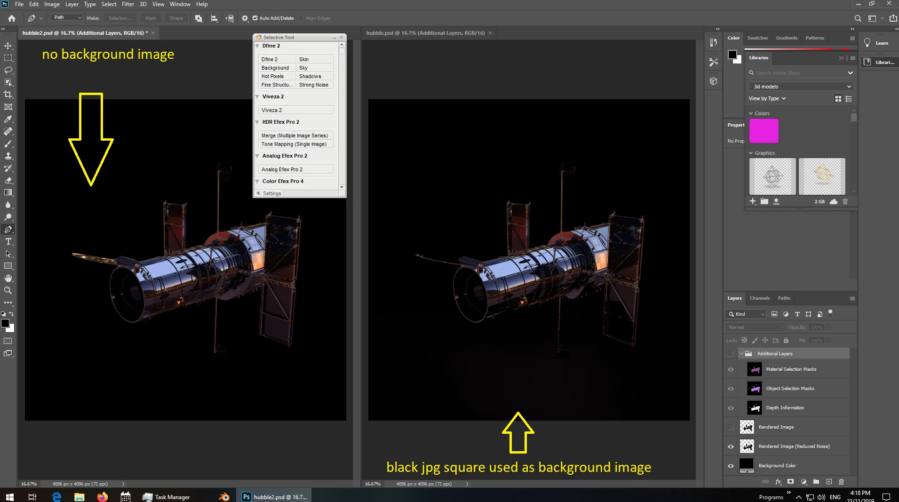Select the Horizontal Type tool
Image resolution: width=899 pixels, height=502 pixels.
(x=8, y=241)
